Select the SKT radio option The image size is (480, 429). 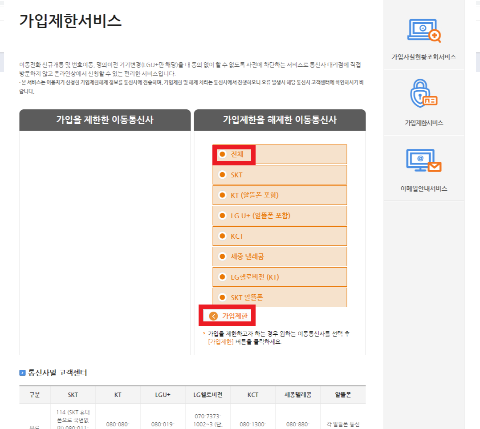pyautogui.click(x=223, y=175)
